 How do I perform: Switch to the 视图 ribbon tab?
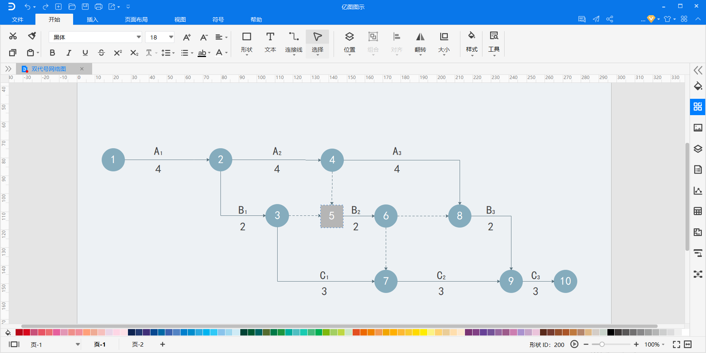[x=180, y=19]
